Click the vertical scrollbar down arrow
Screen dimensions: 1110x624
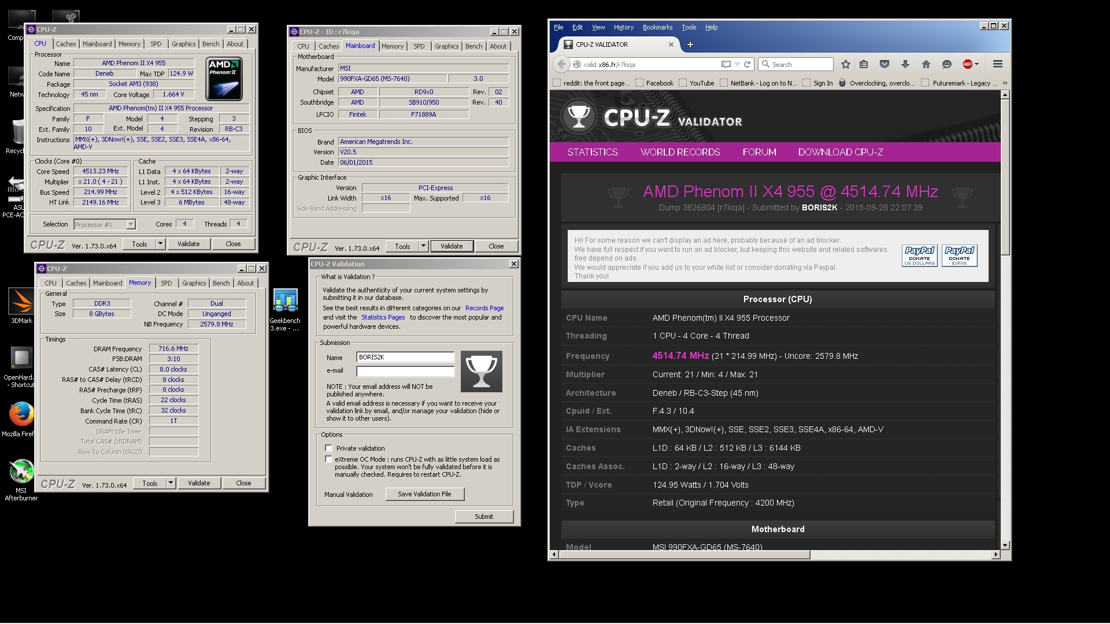click(1005, 545)
